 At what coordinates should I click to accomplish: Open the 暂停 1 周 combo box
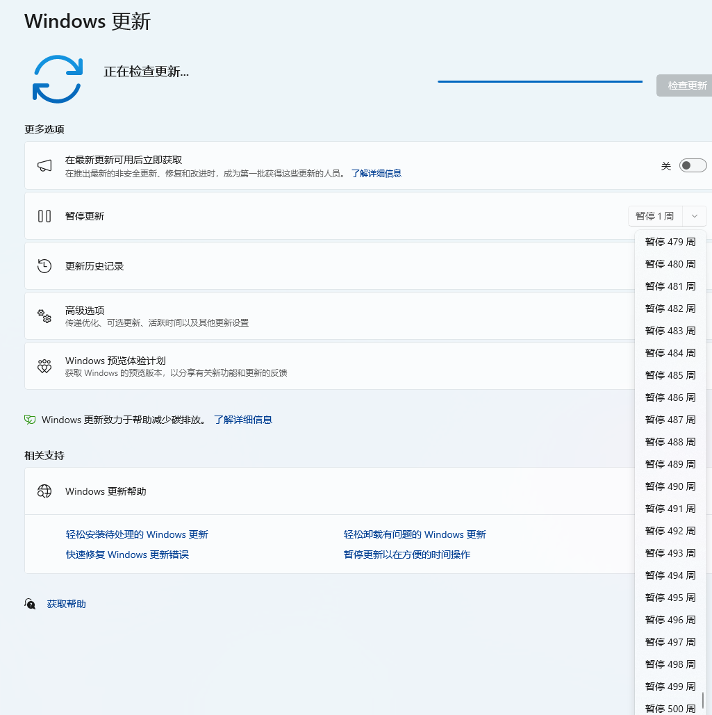click(x=655, y=216)
